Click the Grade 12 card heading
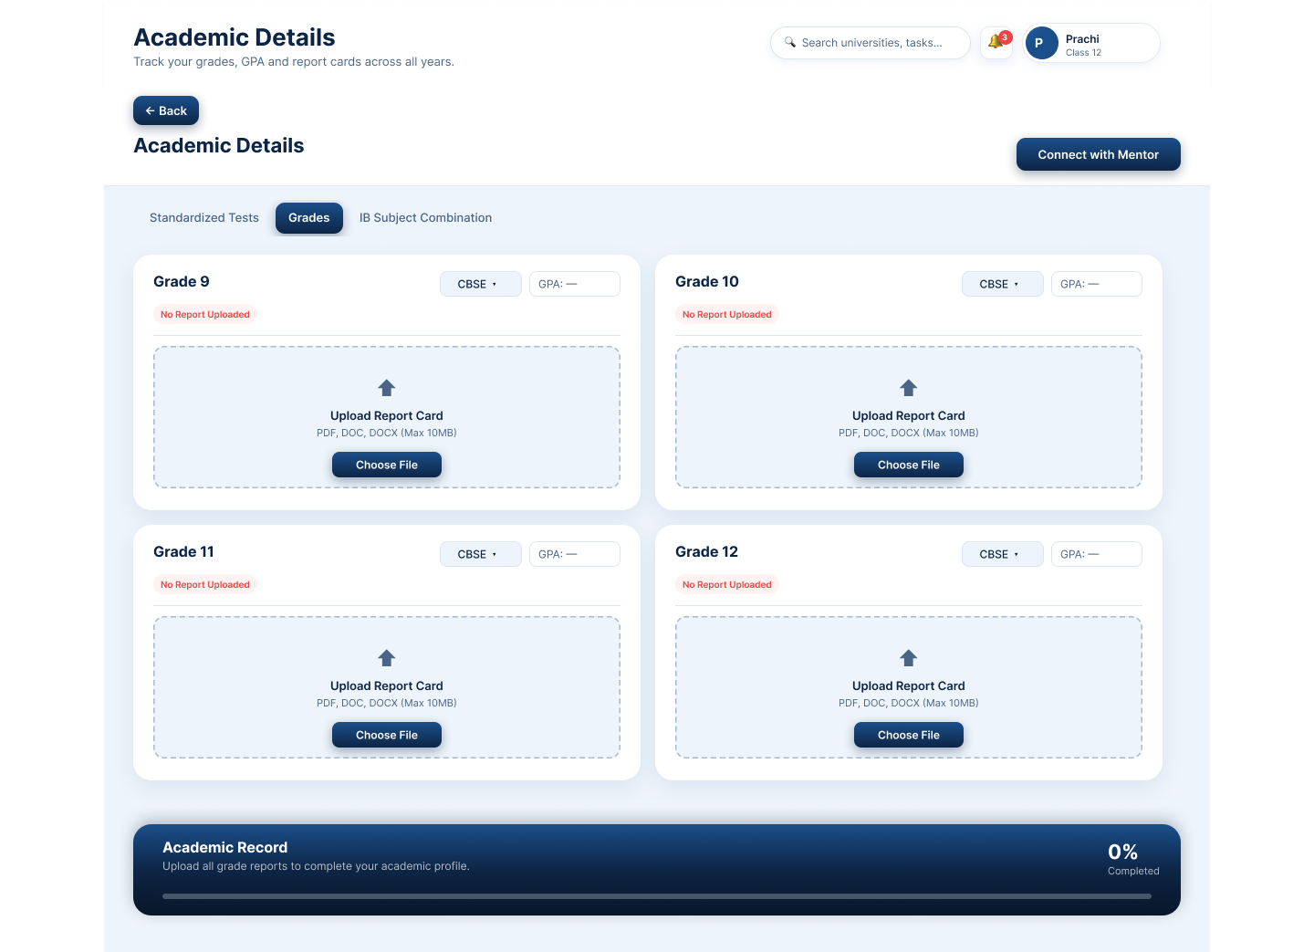Image resolution: width=1314 pixels, height=952 pixels. [707, 551]
